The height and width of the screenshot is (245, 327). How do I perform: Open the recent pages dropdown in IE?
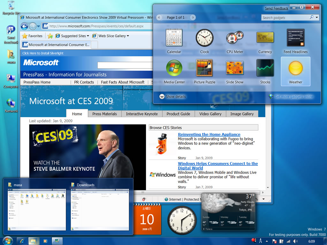pos(38,26)
